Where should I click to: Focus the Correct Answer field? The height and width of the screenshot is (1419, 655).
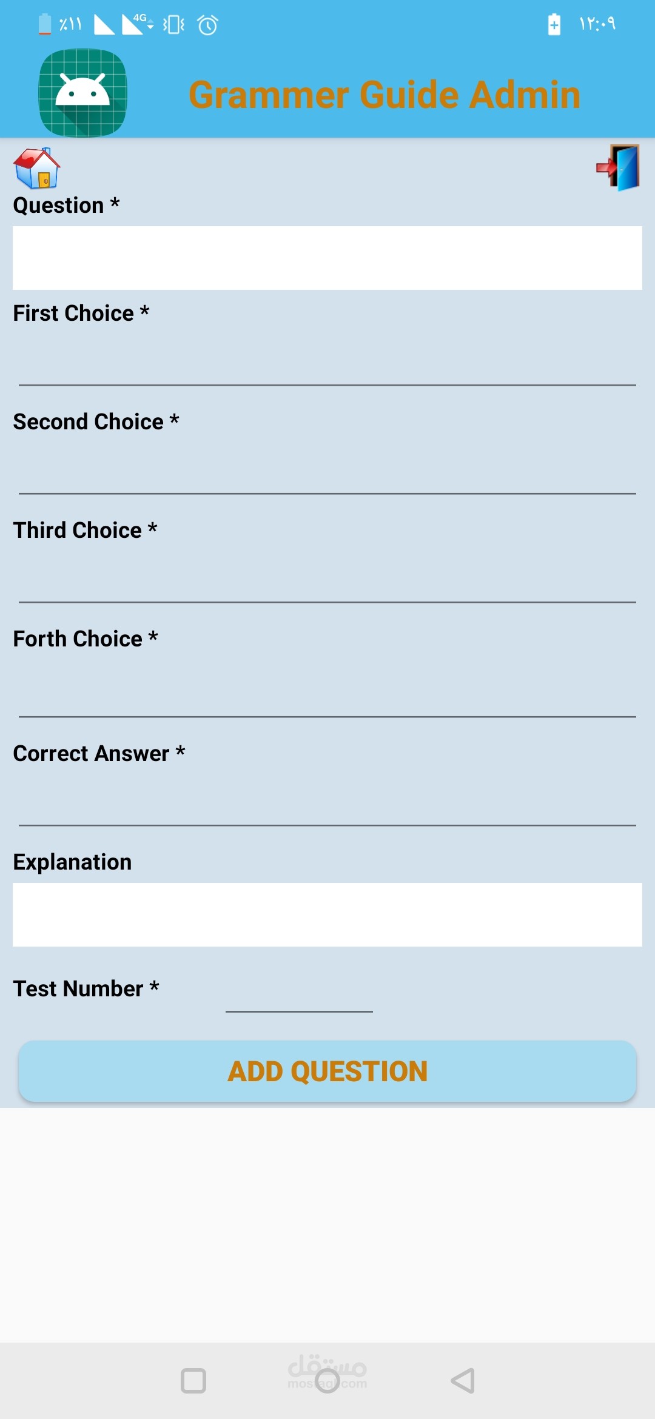pyautogui.click(x=327, y=804)
